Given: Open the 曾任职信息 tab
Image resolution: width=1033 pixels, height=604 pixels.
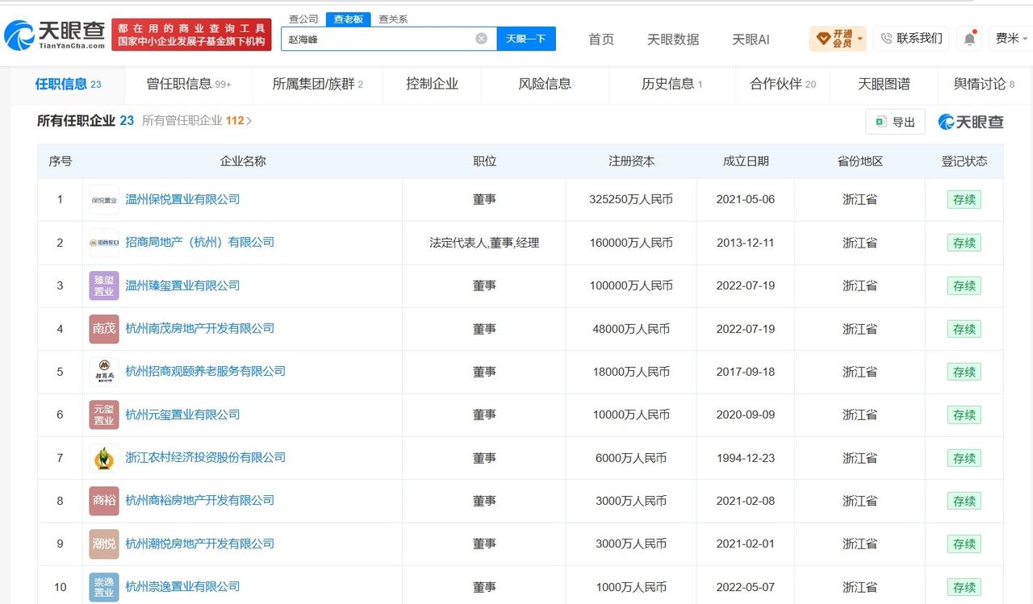Looking at the screenshot, I should click(189, 84).
